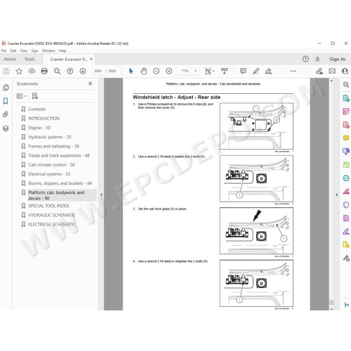This screenshot has height=351, width=351.
Task: Zoom in with plus button
Action: click(x=169, y=71)
